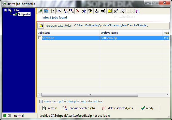Tick the checkbox beside Softpedia job row

40,38
